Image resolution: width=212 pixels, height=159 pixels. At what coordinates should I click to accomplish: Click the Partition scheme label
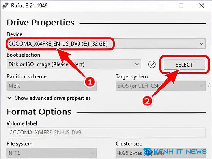27,77
